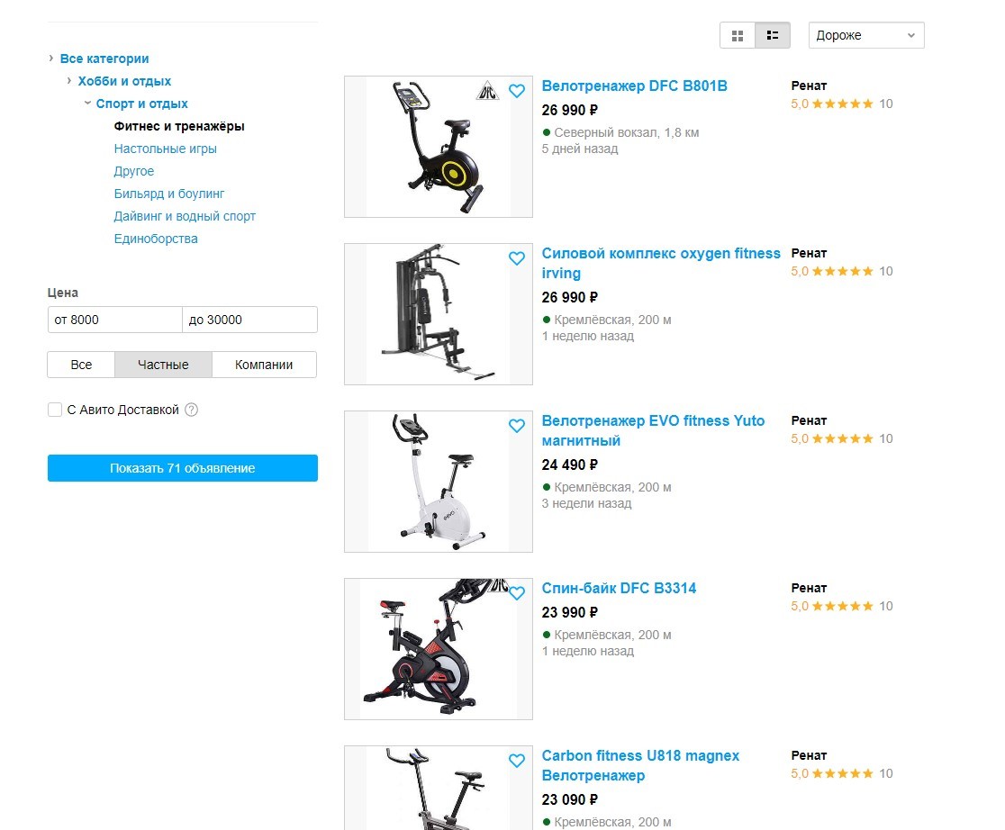Screen dimensions: 1005x830
Task: Choose the Все seller filter
Action: click(81, 365)
